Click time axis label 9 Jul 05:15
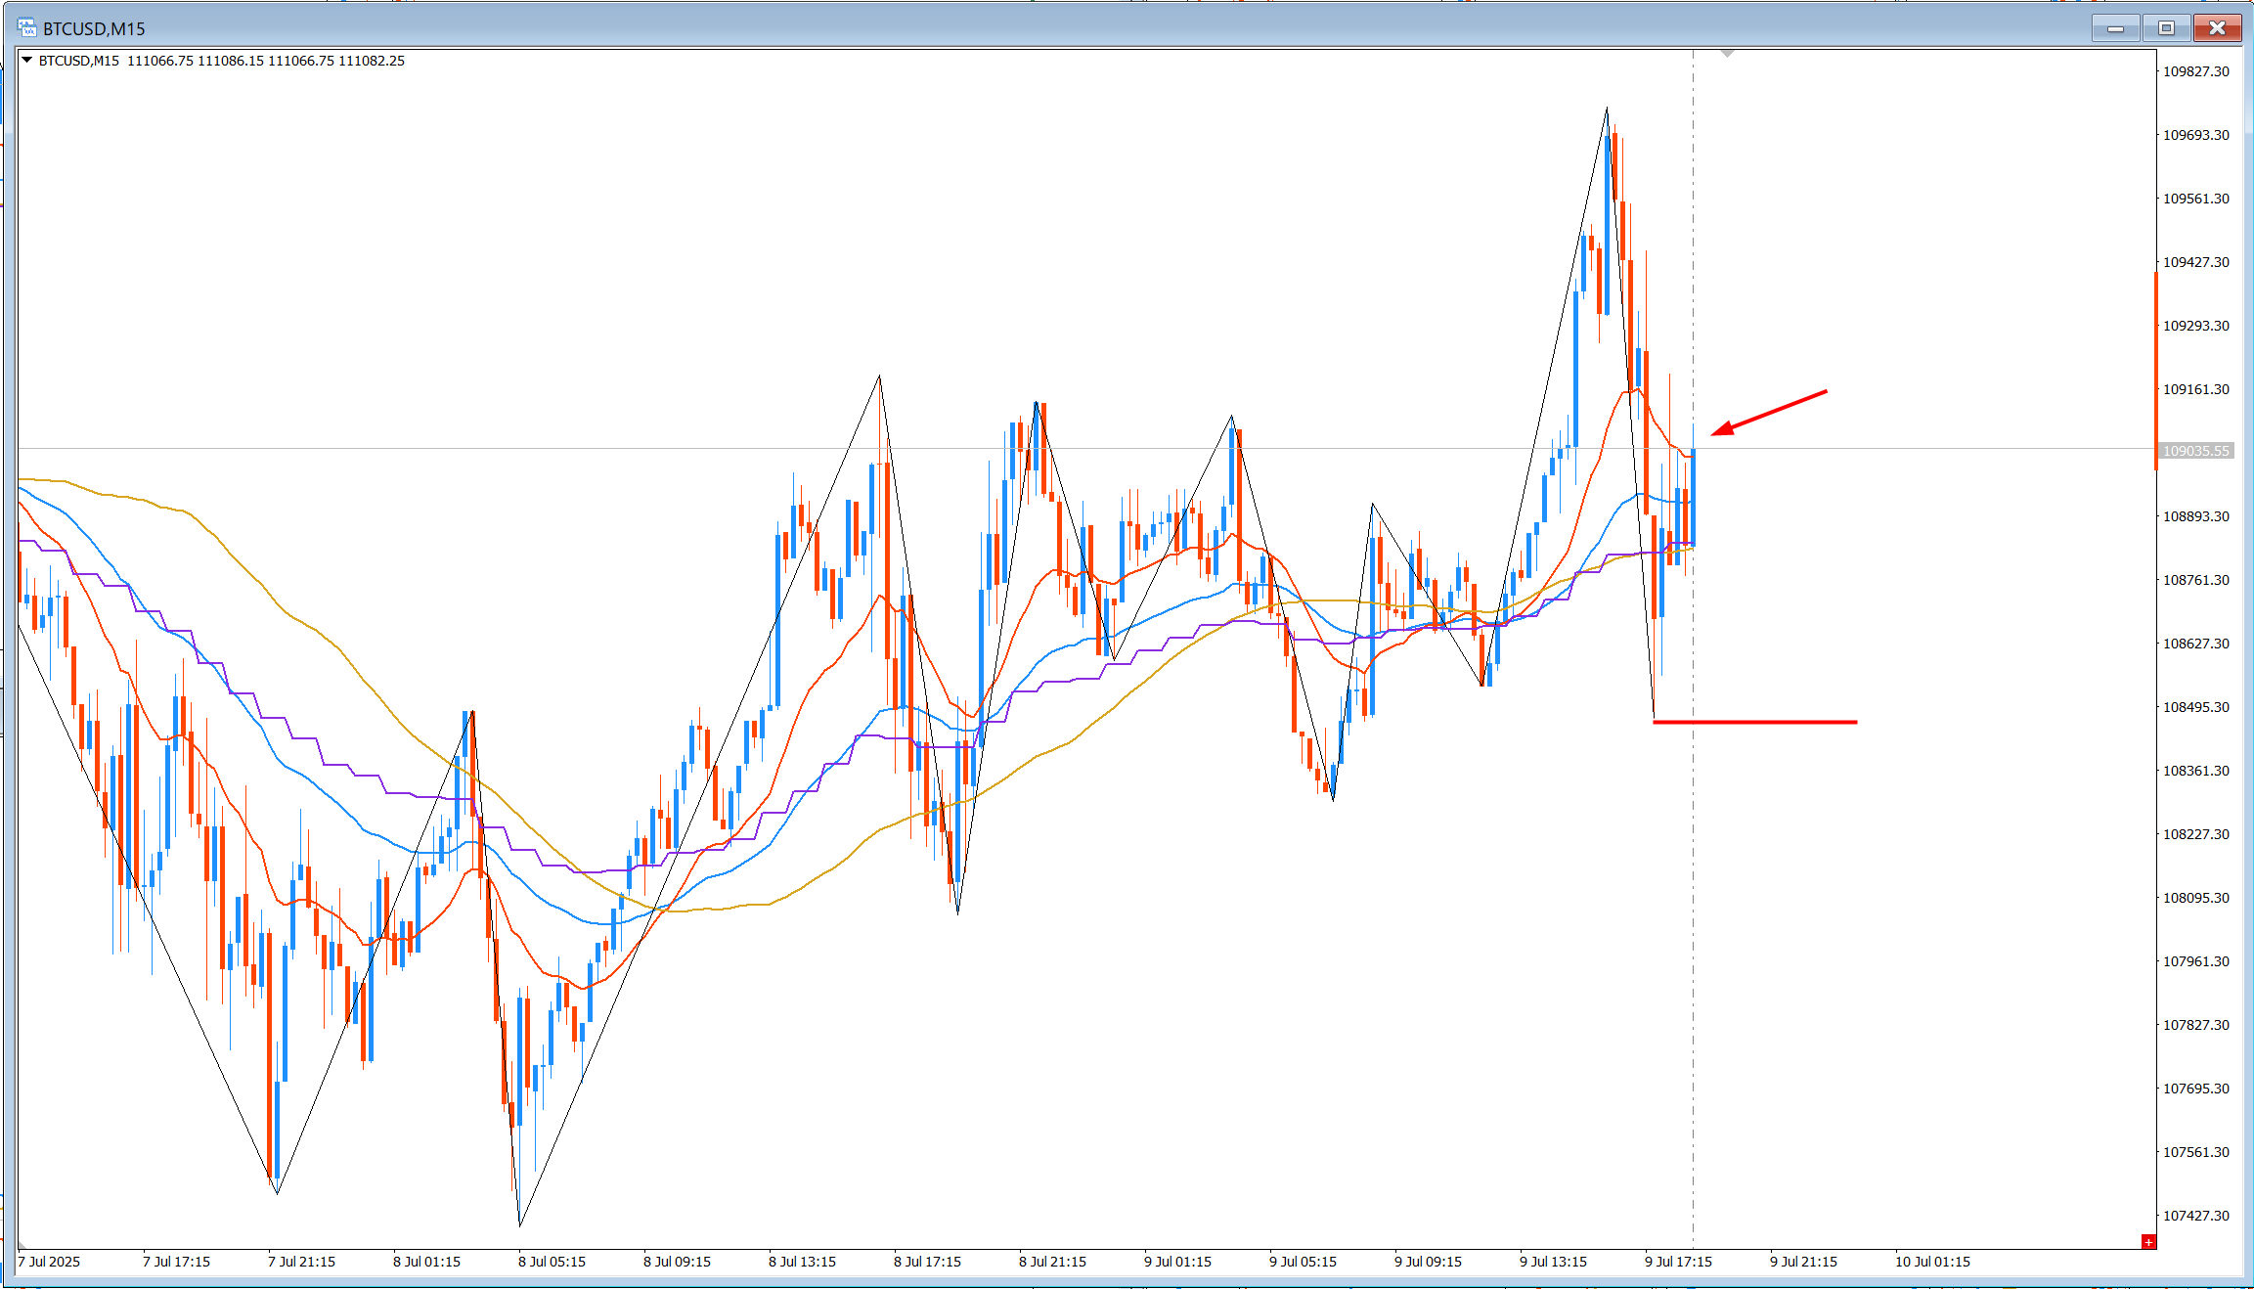This screenshot has width=2254, height=1289. (x=1303, y=1262)
